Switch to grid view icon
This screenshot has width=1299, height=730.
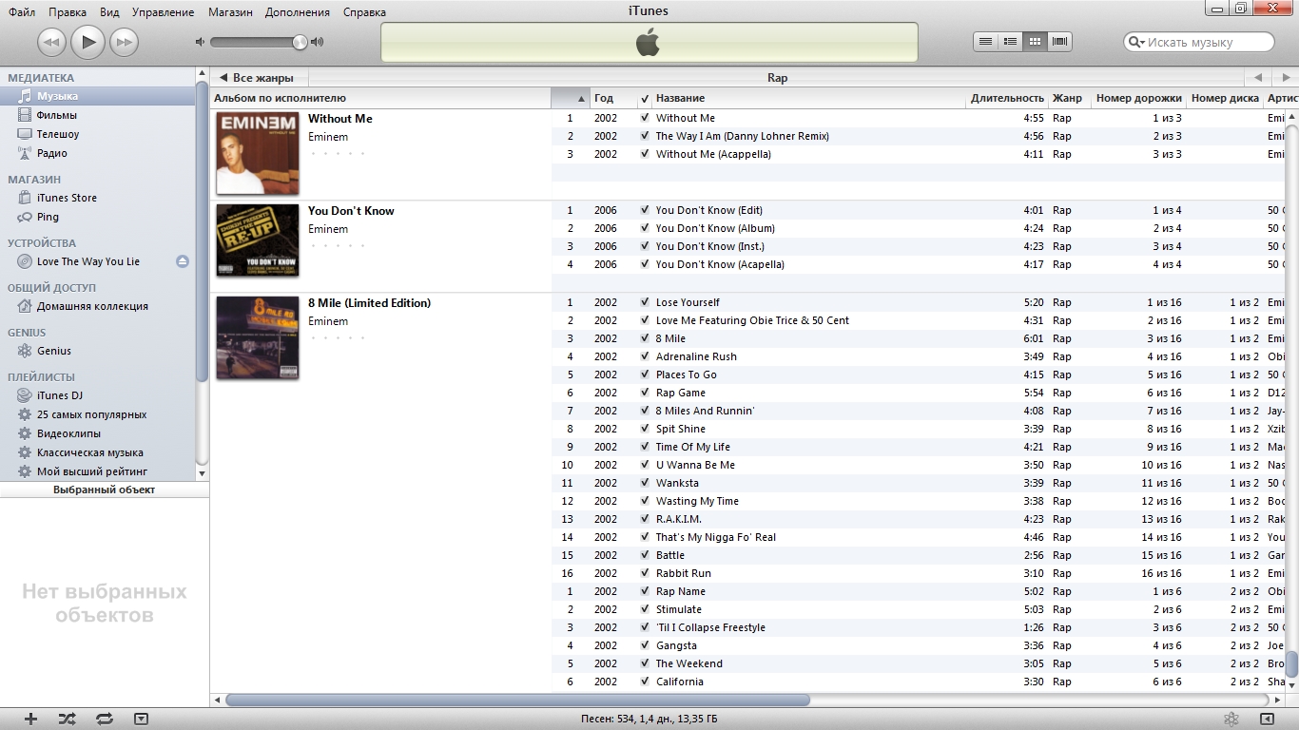click(x=1035, y=42)
